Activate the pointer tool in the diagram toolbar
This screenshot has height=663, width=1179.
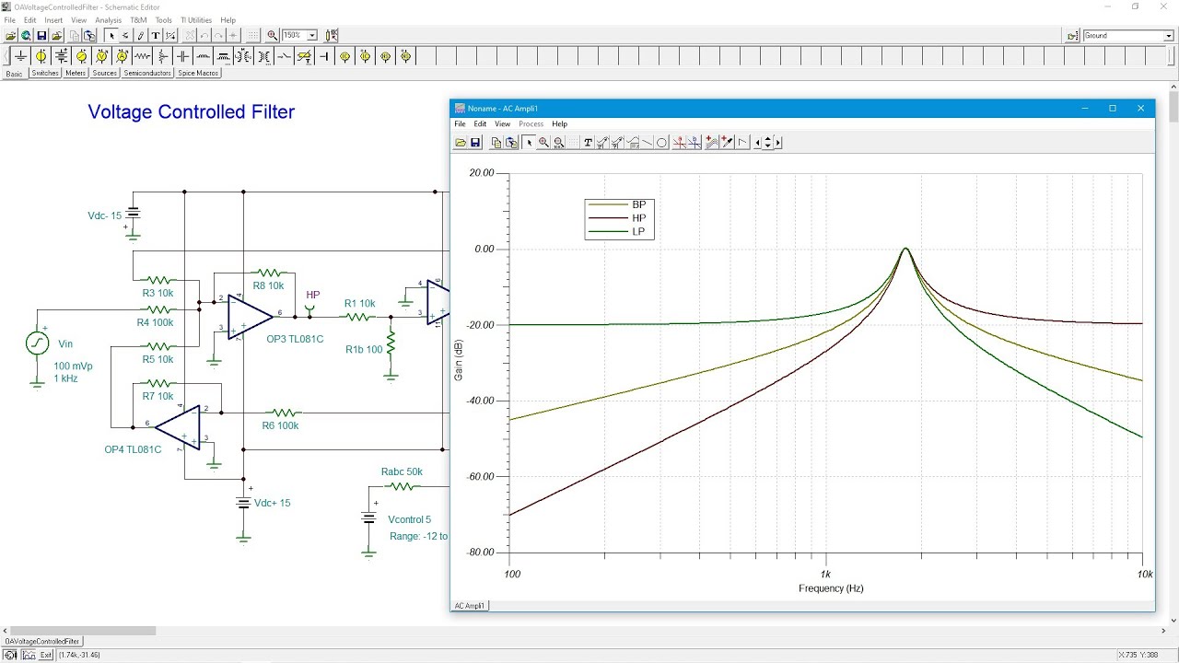[529, 143]
